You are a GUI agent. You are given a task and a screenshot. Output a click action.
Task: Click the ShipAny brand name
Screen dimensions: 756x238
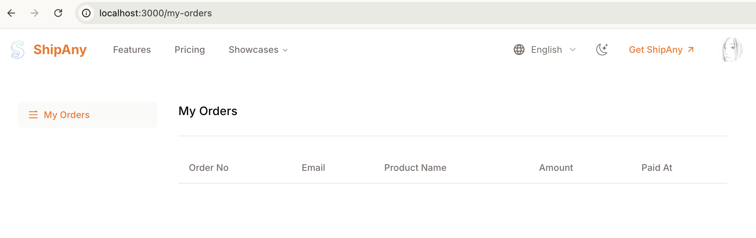(60, 50)
